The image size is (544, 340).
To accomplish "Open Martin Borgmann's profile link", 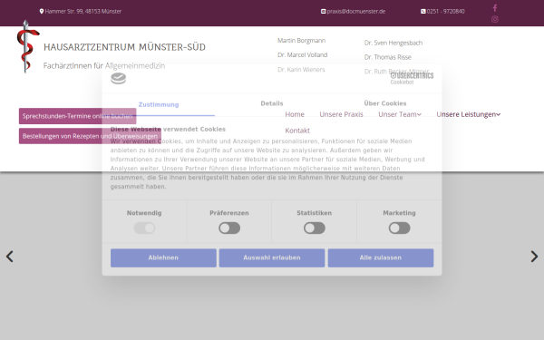I will tap(302, 41).
